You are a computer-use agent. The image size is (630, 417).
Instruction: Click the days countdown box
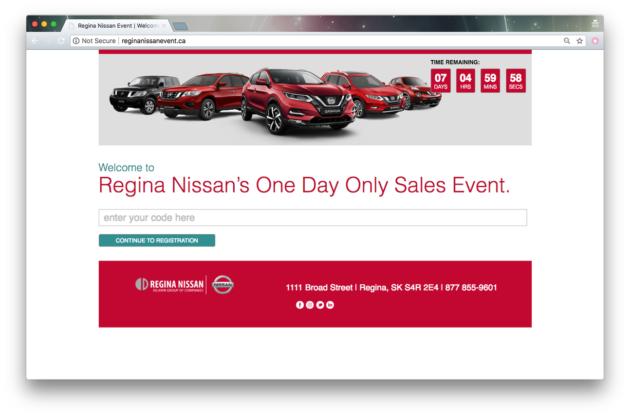441,81
